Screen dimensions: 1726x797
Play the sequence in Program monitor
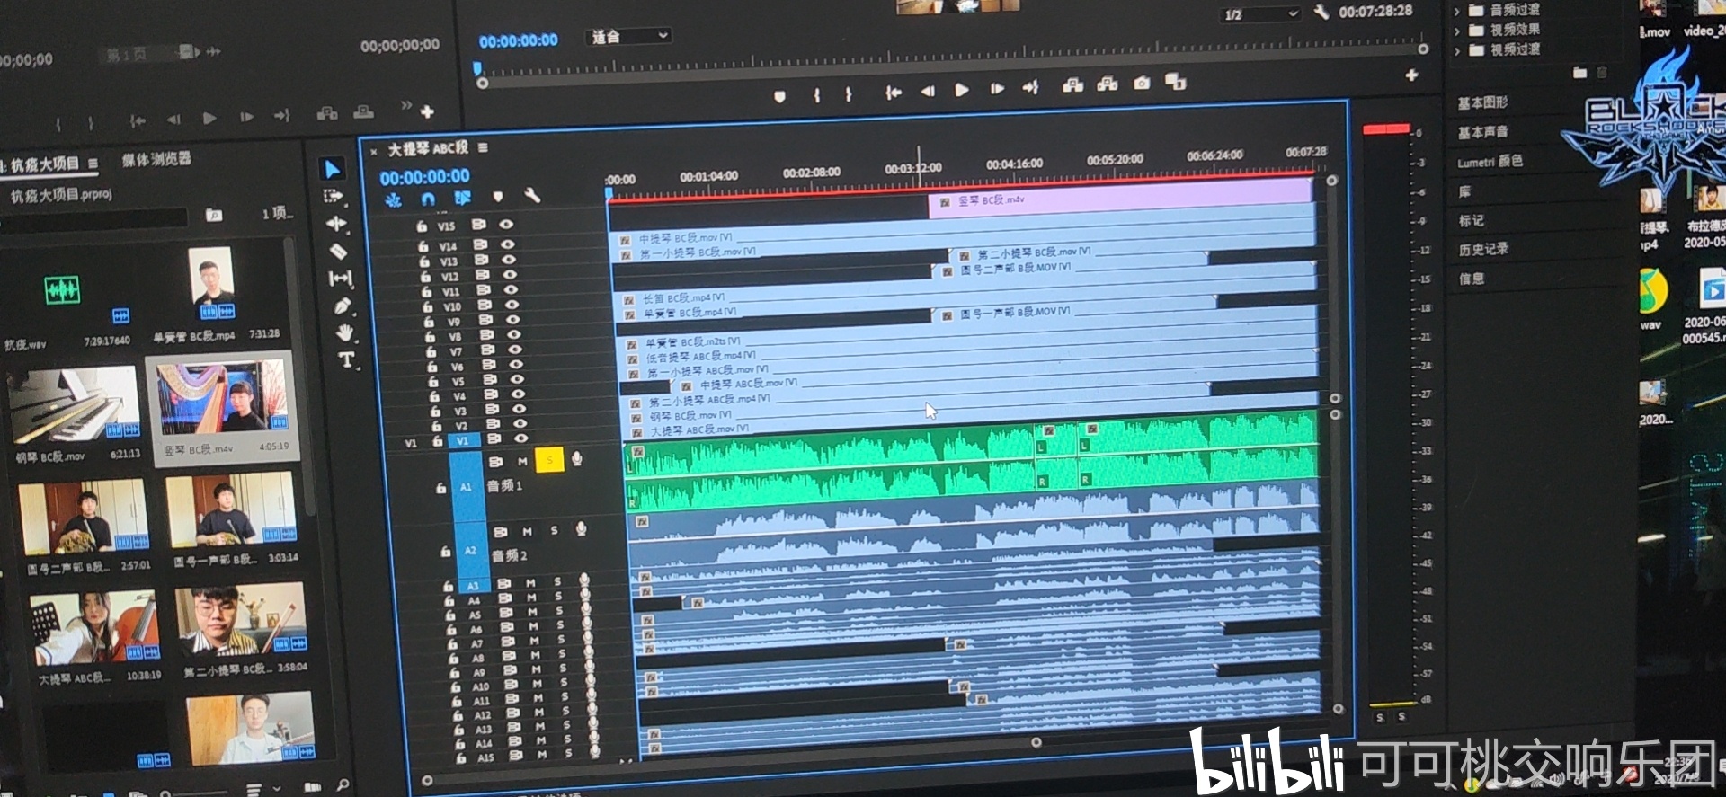pyautogui.click(x=962, y=90)
